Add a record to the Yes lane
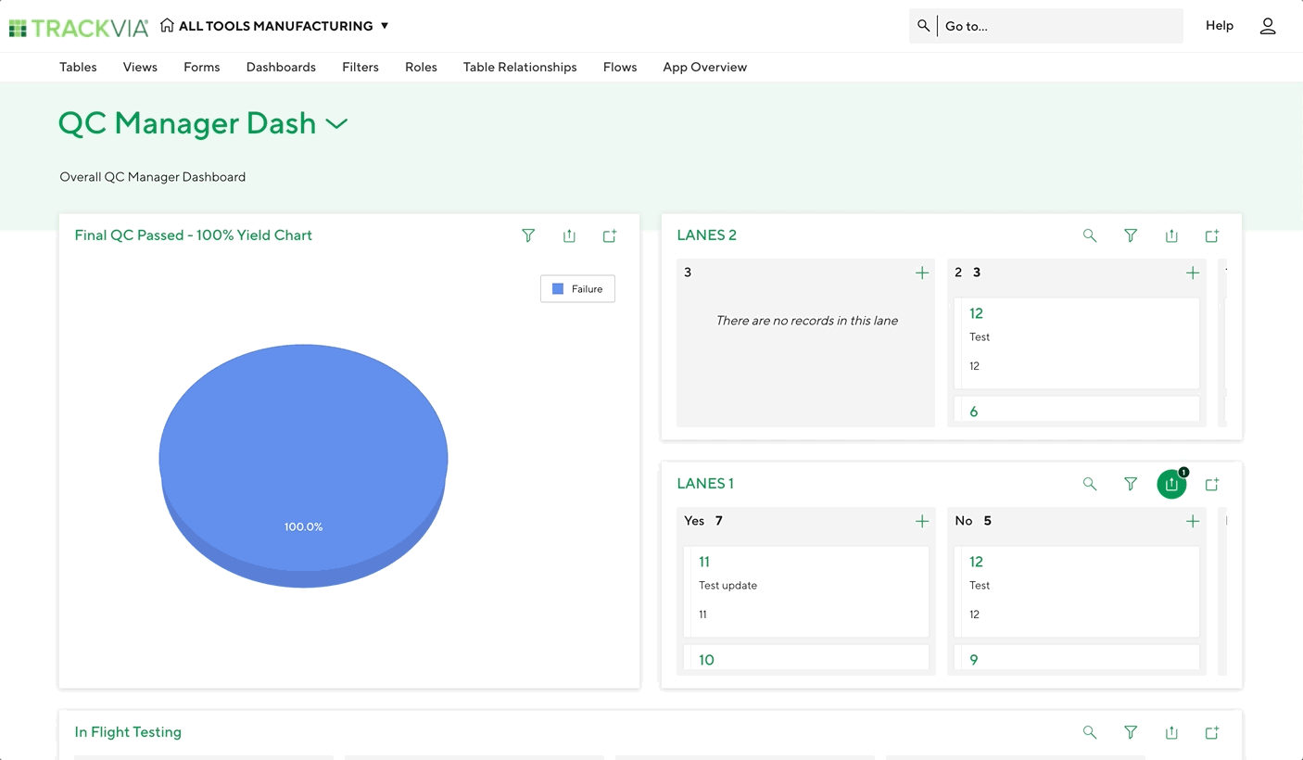Viewport: 1303px width, 760px height. (x=922, y=521)
